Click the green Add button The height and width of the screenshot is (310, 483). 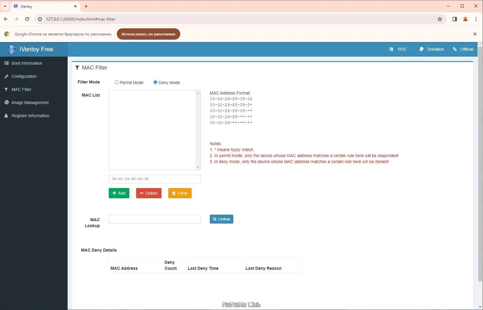point(119,193)
